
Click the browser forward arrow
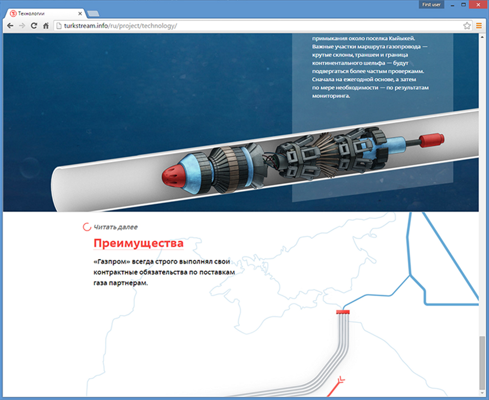[22, 25]
